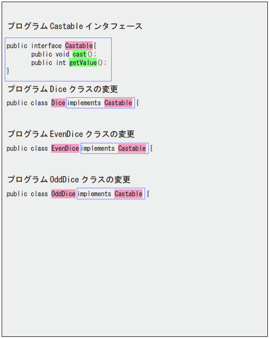
Task: Click 'public int' in the interface code
Action: tap(49, 63)
